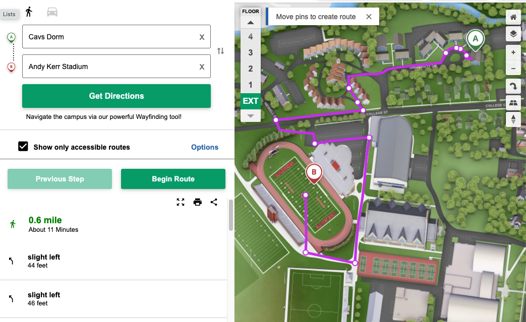This screenshot has width=526, height=322.
Task: Move floor selector up one level
Action: 251,23
